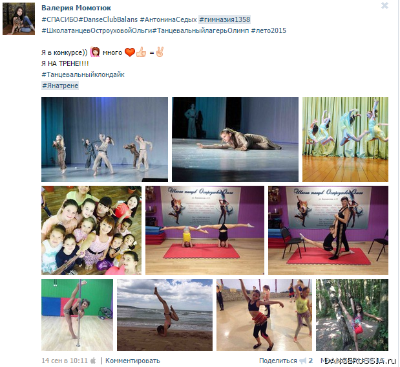Open Валерия Момотюк's profile name link
Image resolution: width=400 pixels, height=367 pixels.
point(76,8)
